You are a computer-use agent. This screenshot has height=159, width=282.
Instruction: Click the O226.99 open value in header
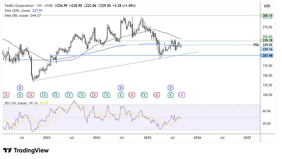pos(61,6)
